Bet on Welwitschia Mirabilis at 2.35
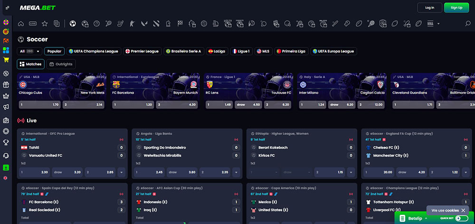The image size is (475, 224). point(215,172)
